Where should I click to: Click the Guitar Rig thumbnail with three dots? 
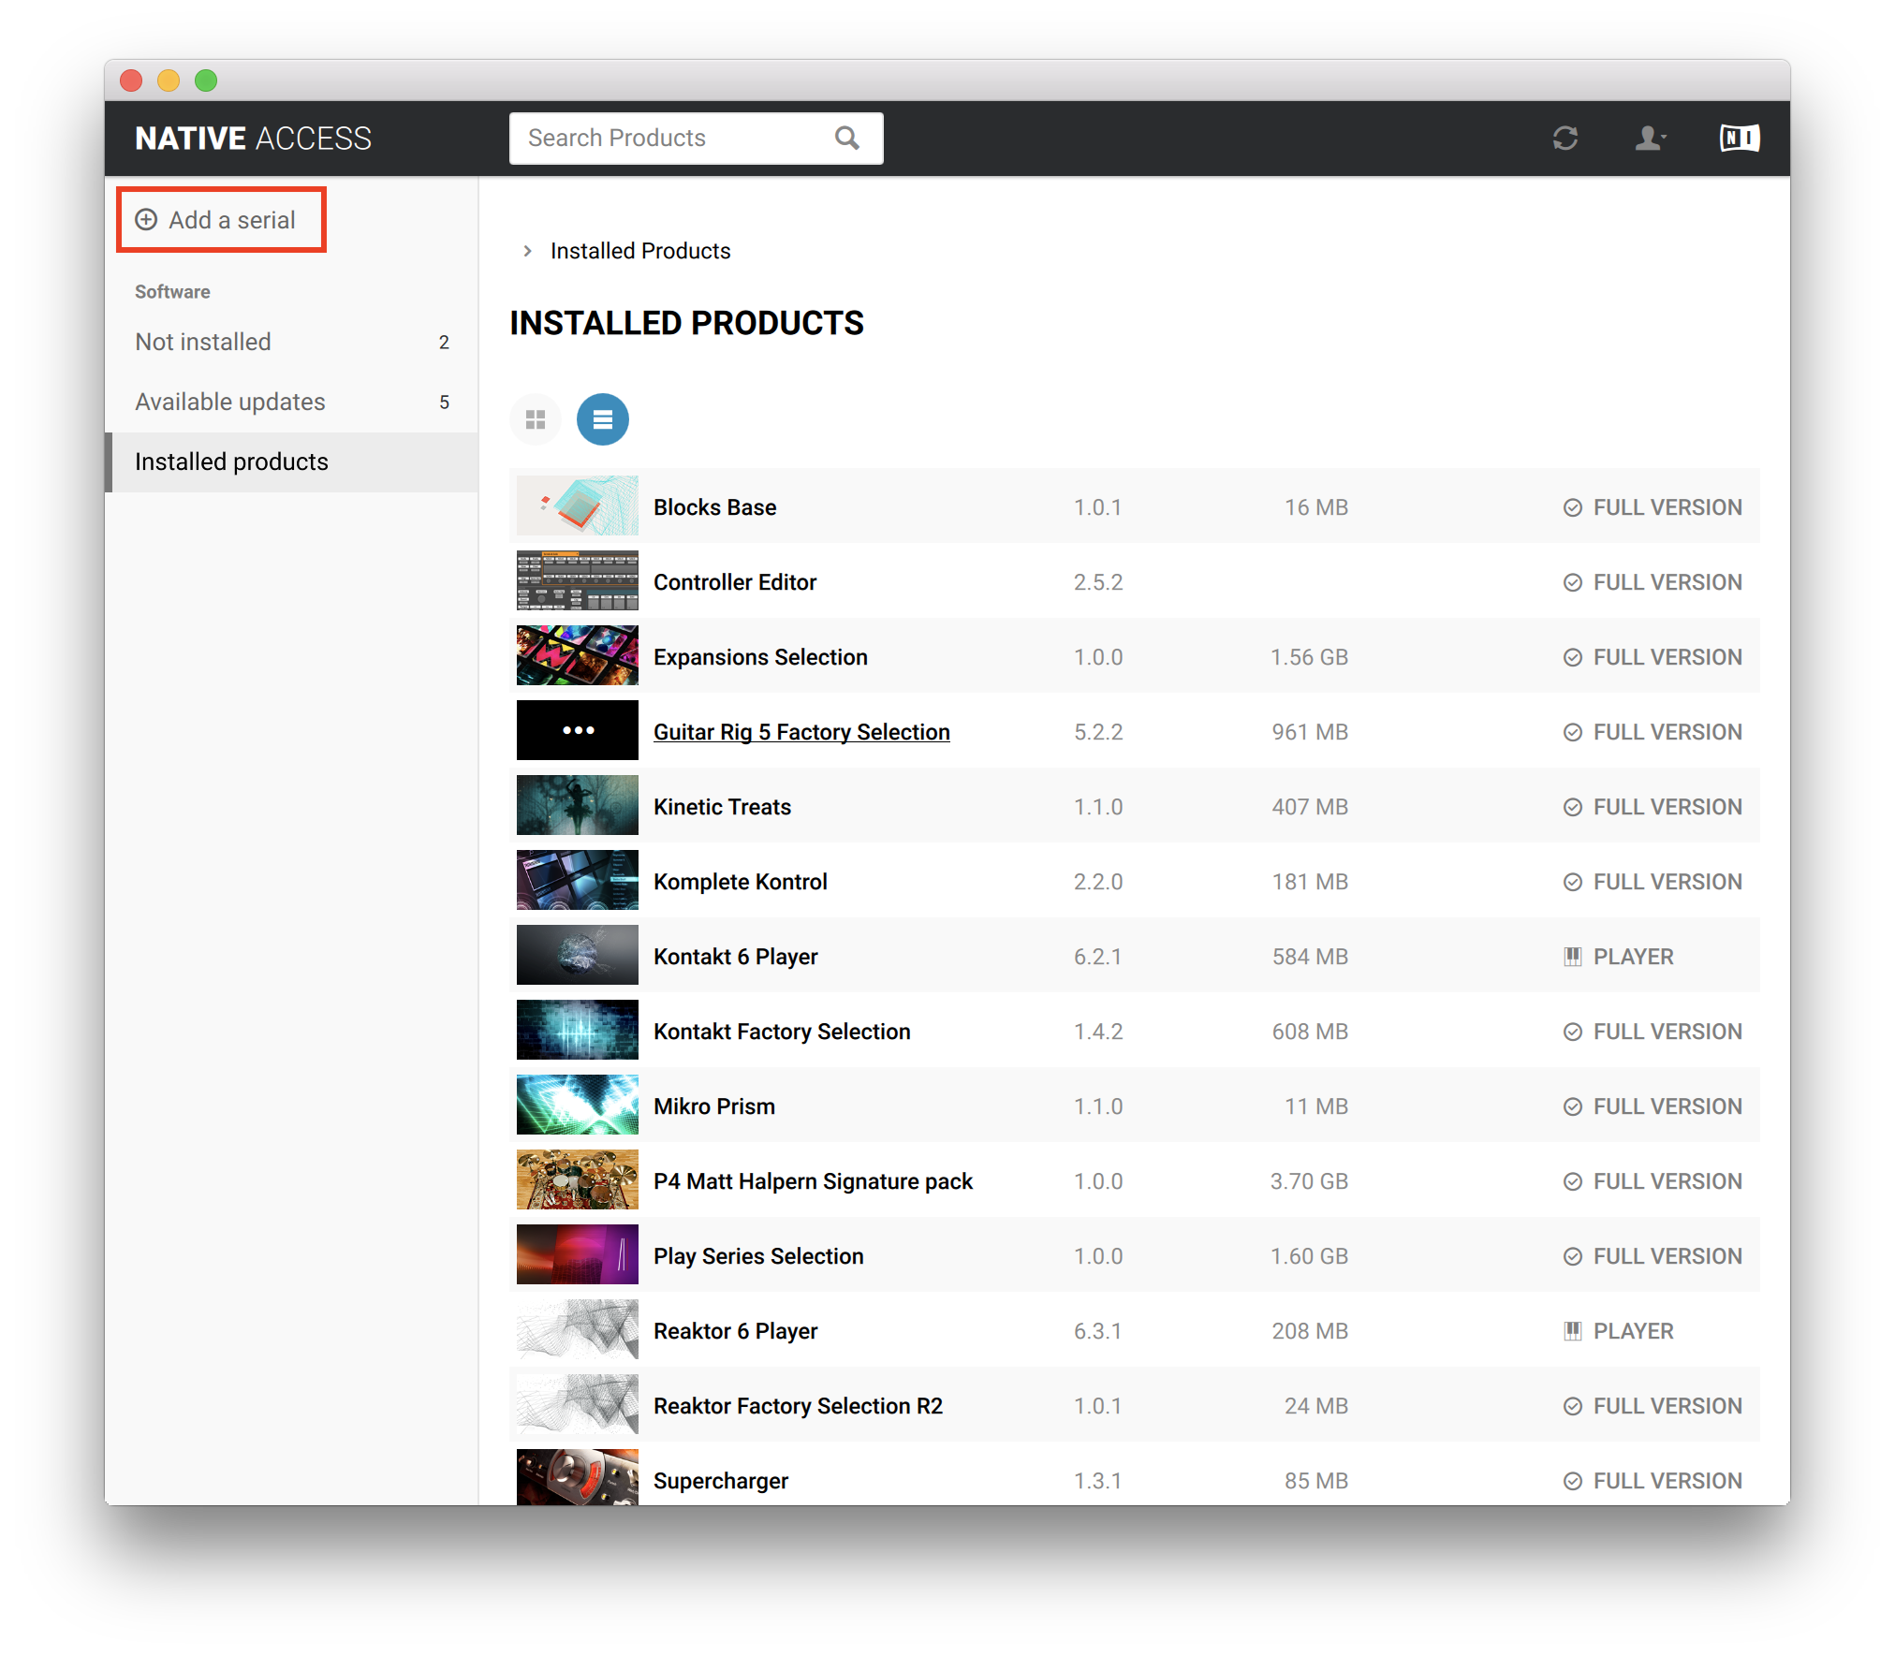(x=578, y=730)
